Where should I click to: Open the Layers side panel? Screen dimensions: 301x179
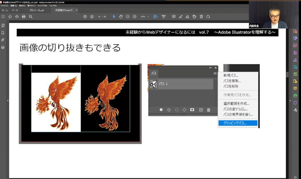click(3, 47)
